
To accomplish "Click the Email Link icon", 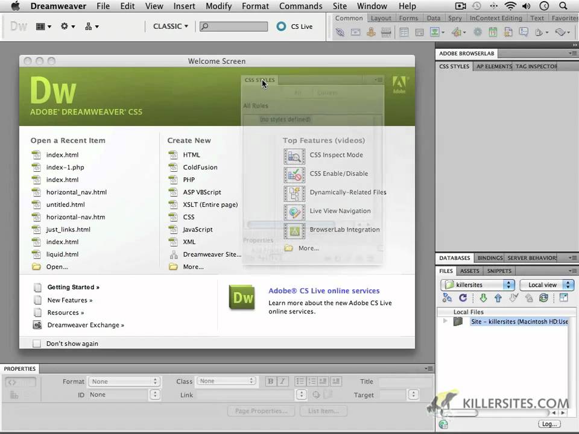I will pos(356,33).
